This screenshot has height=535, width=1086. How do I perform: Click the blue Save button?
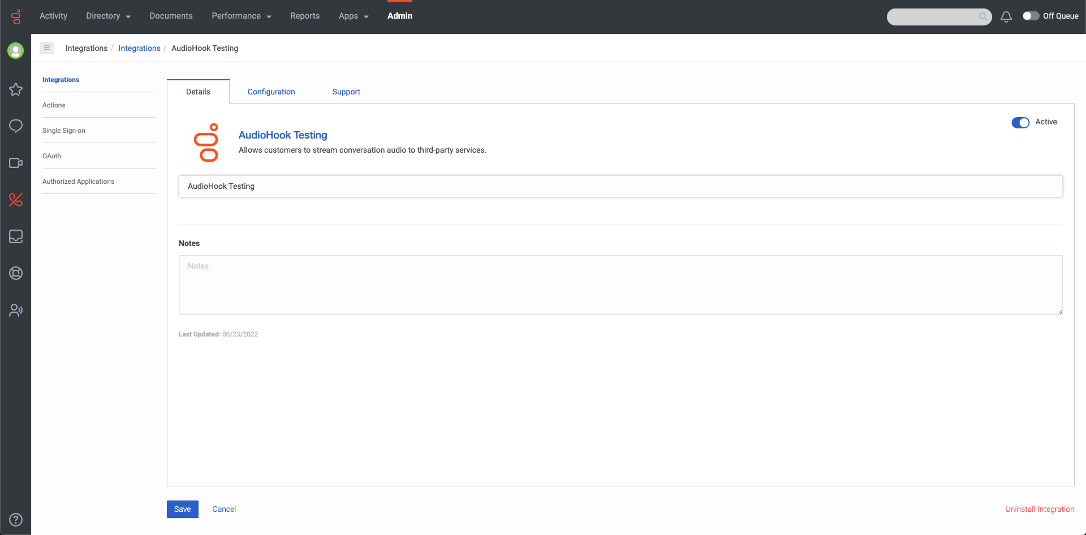(x=182, y=509)
